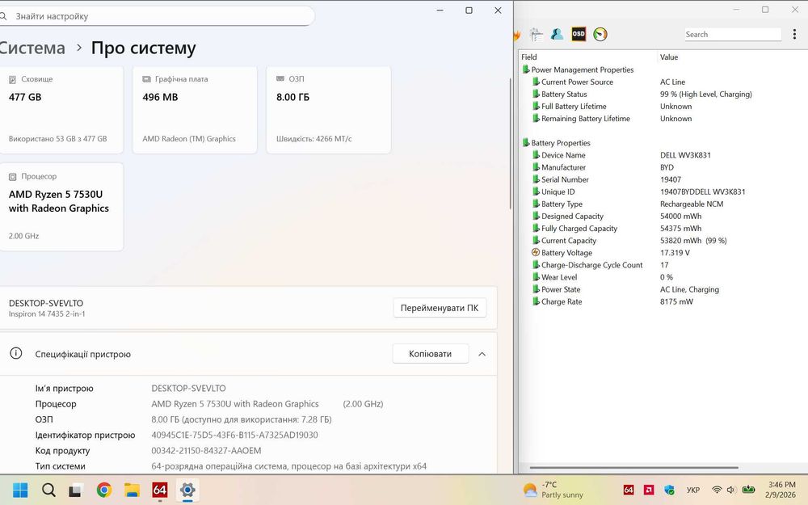Screen dimensions: 808x505
Task: Click the Search field in AIDA64
Action: 733,35
